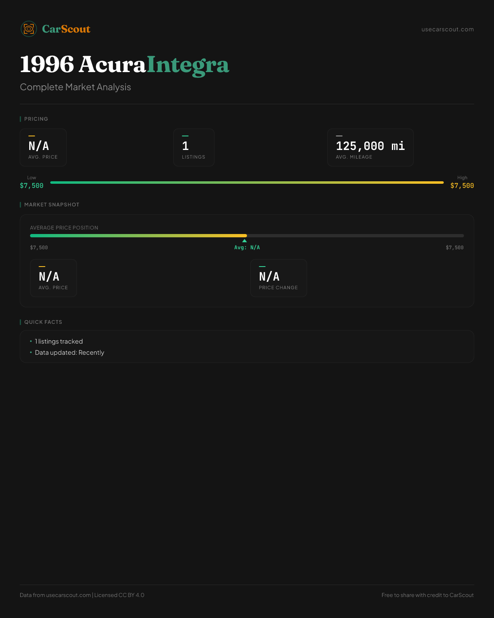Click the green triangle average marker
Viewport: 494px width, 618px height.
pyautogui.click(x=245, y=241)
